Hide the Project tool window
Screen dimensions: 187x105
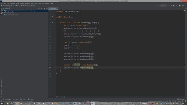coord(47,8)
